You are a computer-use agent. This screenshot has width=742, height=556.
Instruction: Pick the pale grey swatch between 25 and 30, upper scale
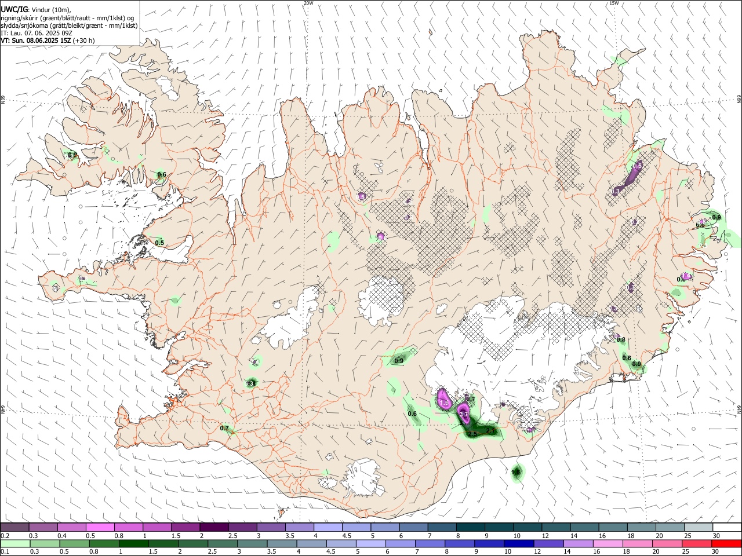[699, 527]
